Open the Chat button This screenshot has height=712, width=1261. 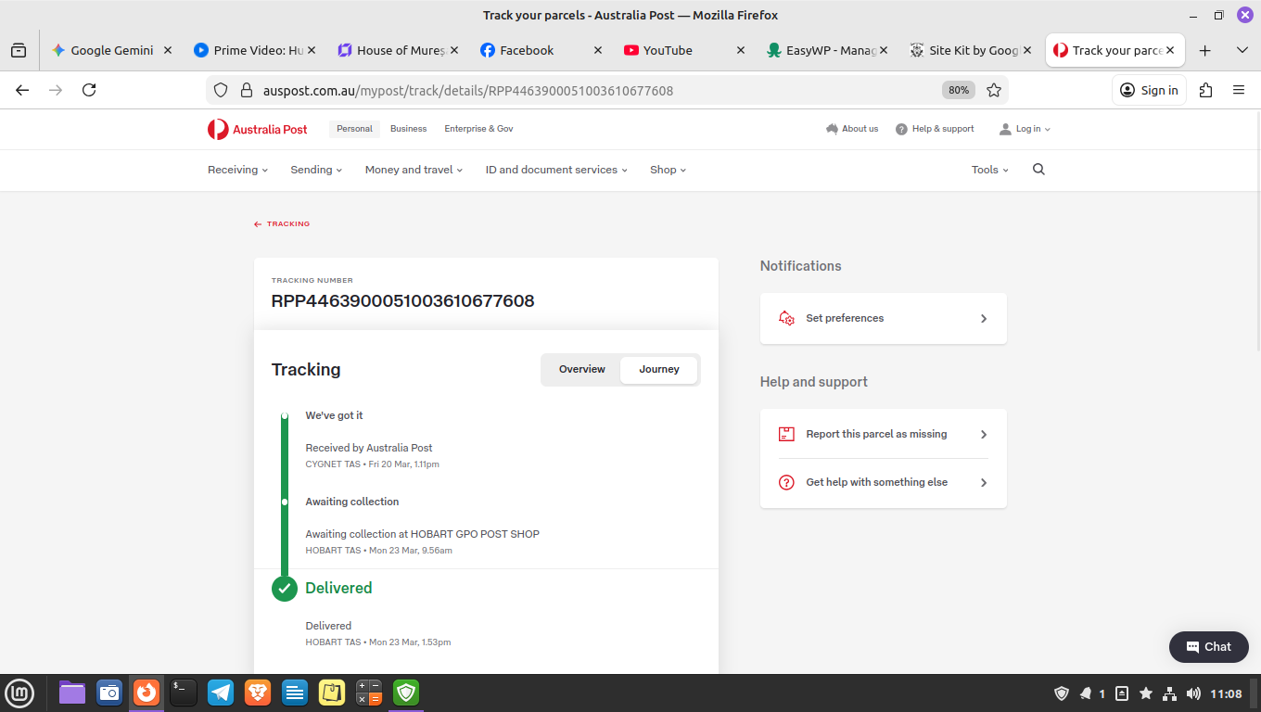(1208, 647)
